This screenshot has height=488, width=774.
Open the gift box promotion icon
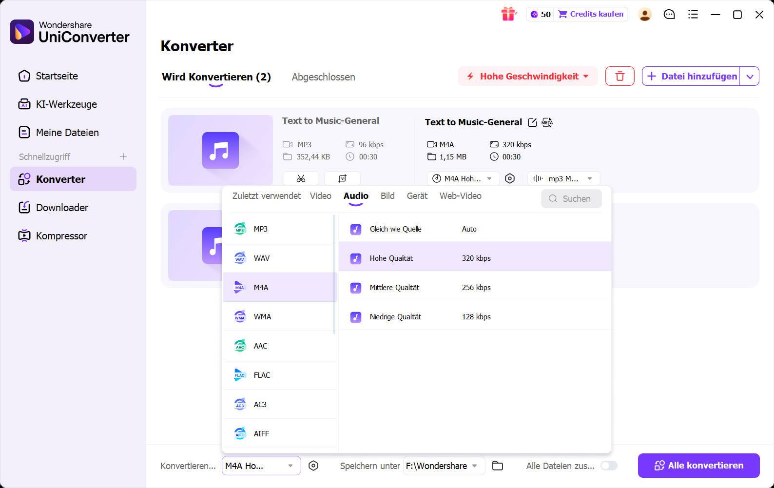[508, 14]
